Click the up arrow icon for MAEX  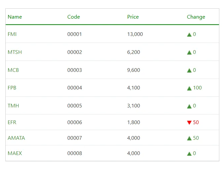tap(189, 153)
